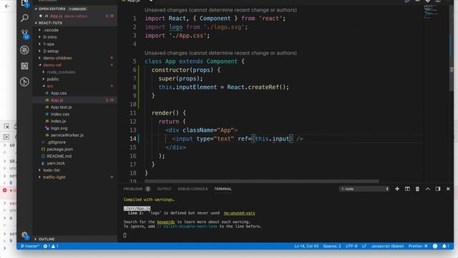Image resolution: width=458 pixels, height=258 pixels.
Task: Expand the 2-setup folder
Action: pos(51,51)
